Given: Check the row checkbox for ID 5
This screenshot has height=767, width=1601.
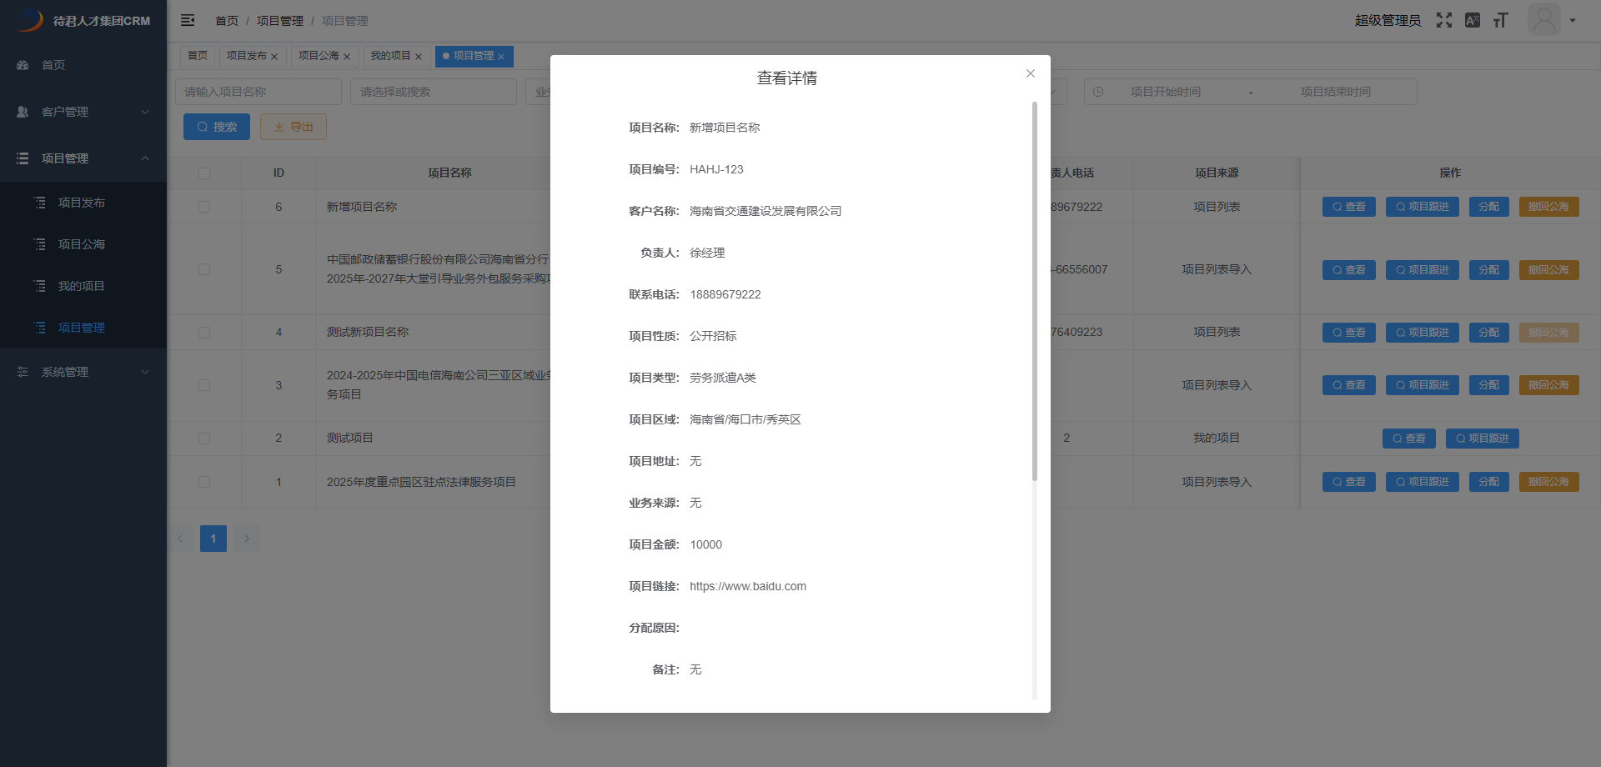Looking at the screenshot, I should coord(204,269).
